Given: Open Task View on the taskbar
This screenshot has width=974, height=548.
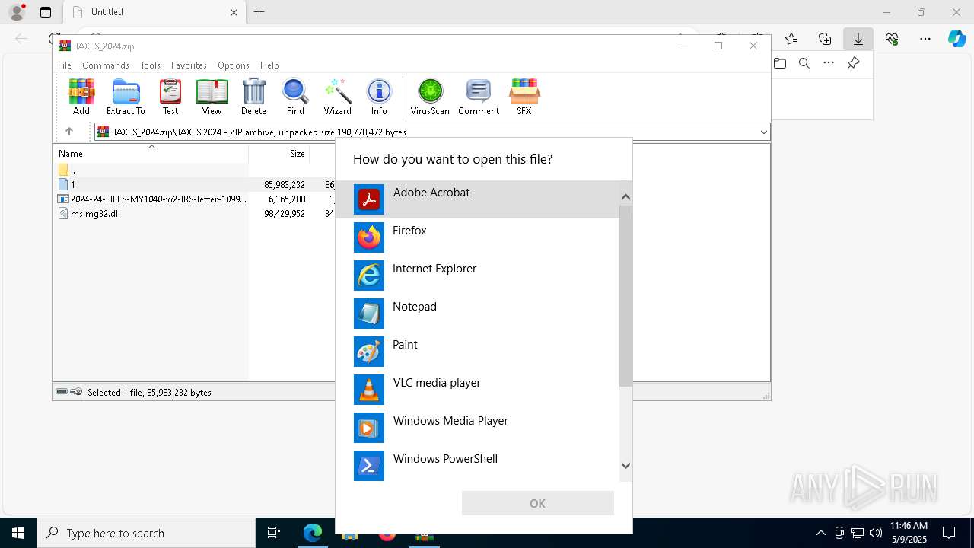Looking at the screenshot, I should (274, 533).
